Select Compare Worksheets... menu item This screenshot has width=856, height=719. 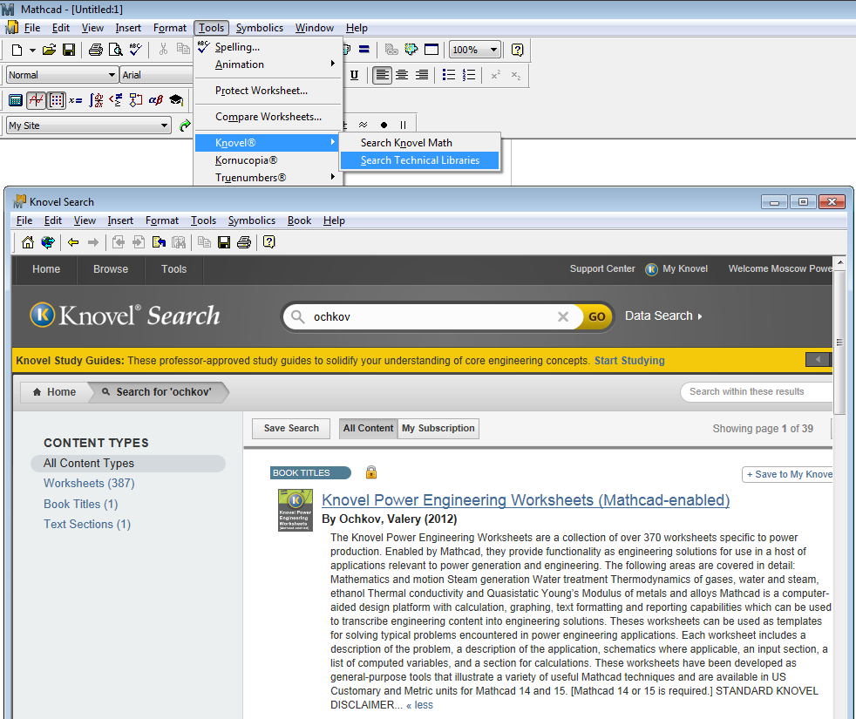pos(268,117)
